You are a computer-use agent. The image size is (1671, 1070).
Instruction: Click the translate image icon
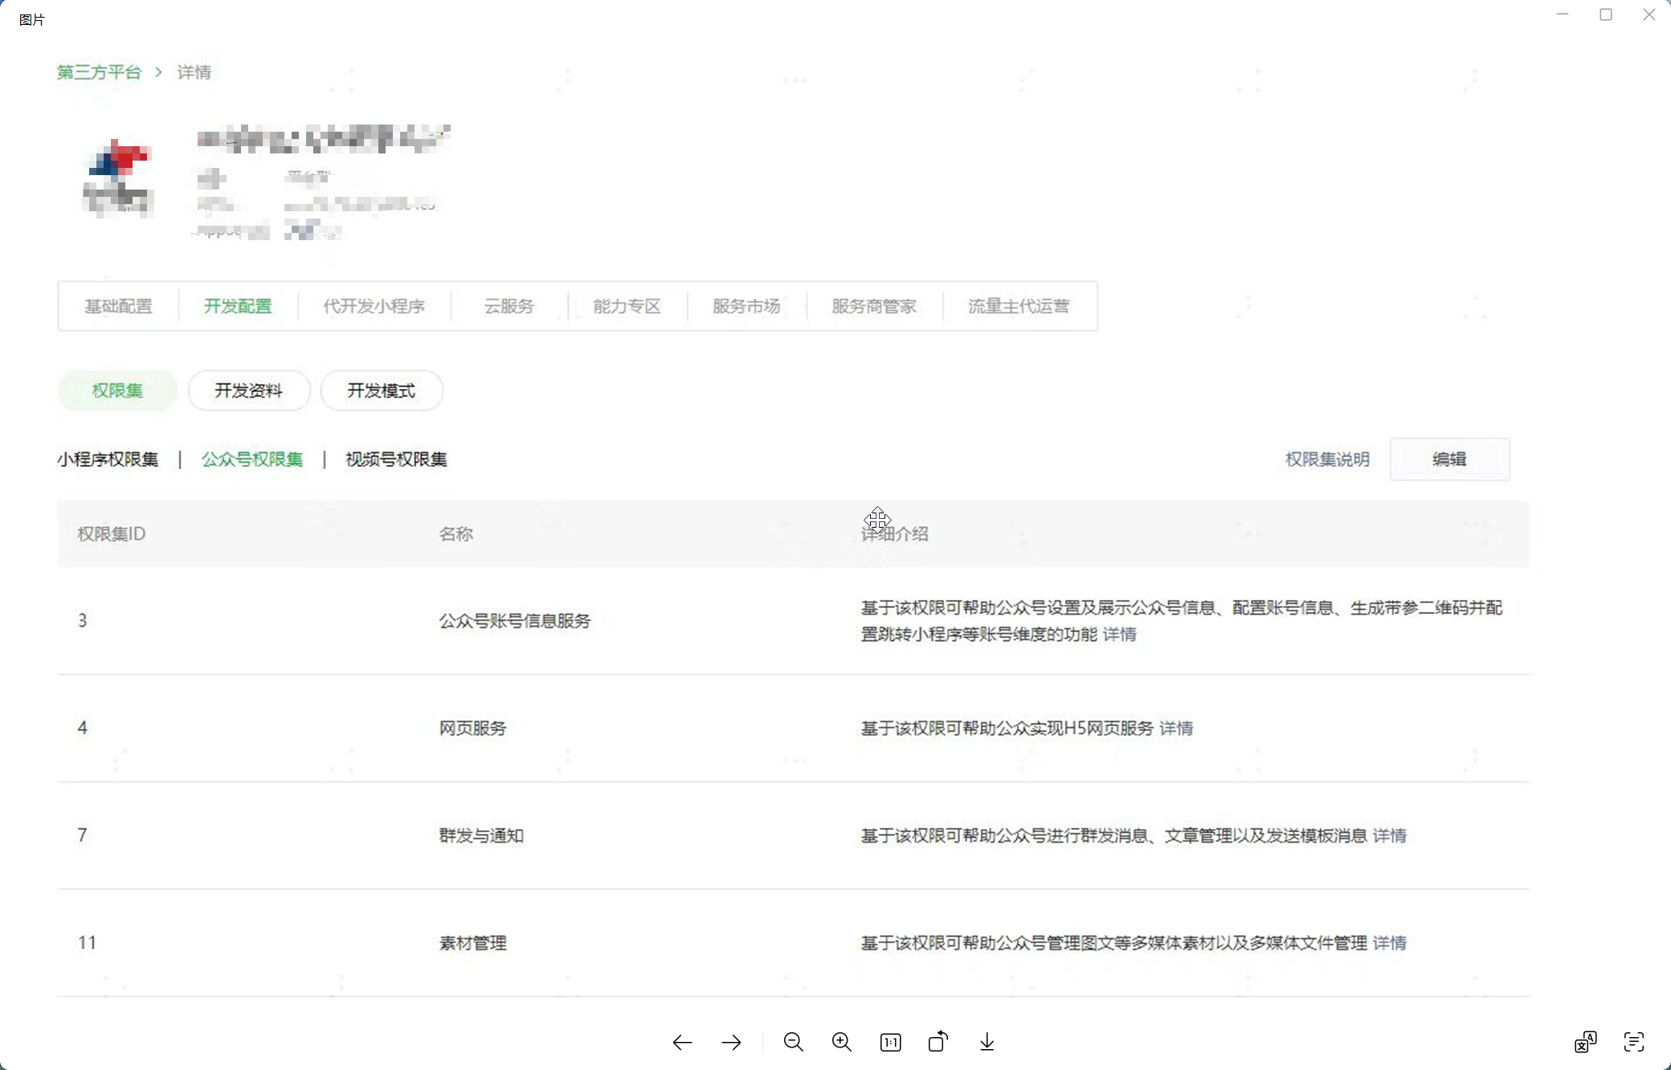pyautogui.click(x=1585, y=1043)
